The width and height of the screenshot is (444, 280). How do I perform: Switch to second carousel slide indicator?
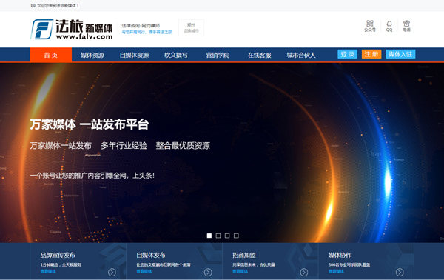tap(218, 236)
